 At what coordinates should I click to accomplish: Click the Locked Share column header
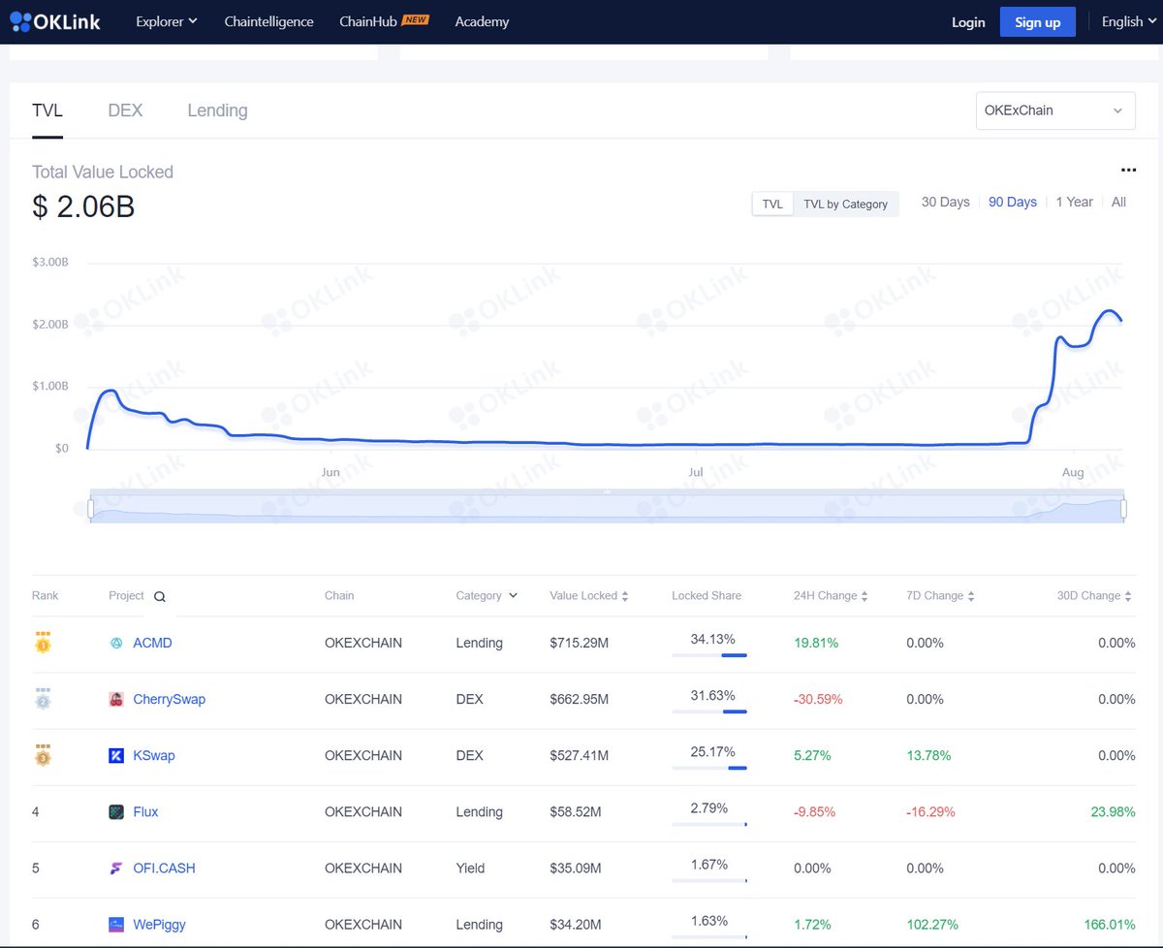707,595
